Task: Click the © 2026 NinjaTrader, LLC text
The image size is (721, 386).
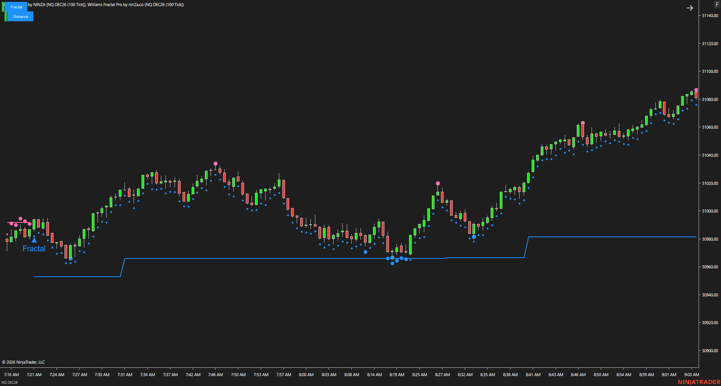Action: (x=24, y=362)
